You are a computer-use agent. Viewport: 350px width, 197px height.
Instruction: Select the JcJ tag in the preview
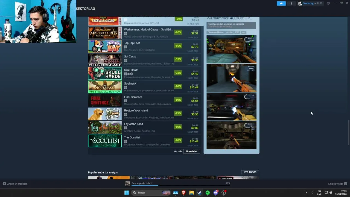pos(243,32)
